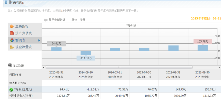223x101 pixels.
Task: Click the 财务指标 header arrow icon
Action: click(x=6, y=2)
